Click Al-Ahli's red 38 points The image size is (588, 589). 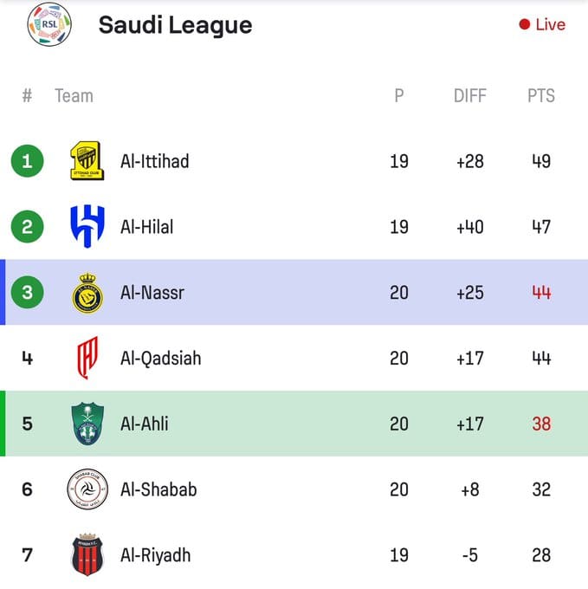pyautogui.click(x=541, y=424)
